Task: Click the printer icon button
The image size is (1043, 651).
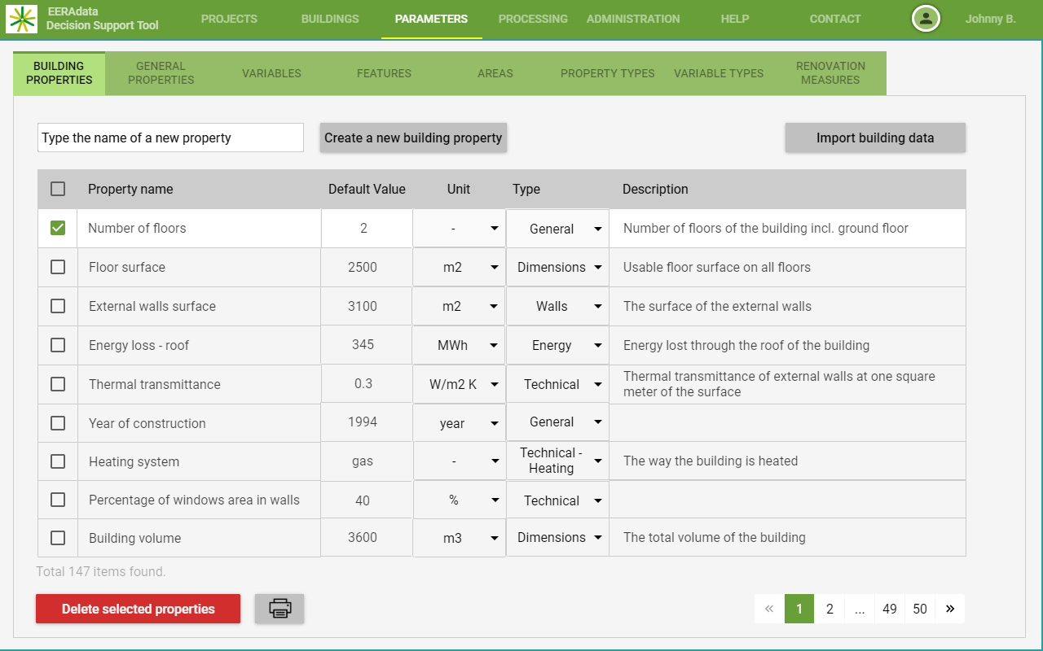Action: pos(279,609)
